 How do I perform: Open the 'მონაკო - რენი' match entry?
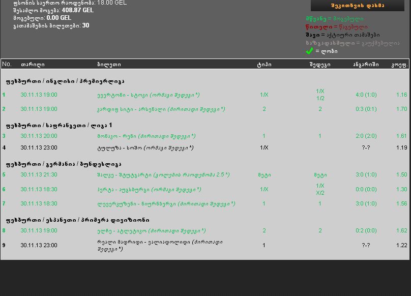pos(146,136)
